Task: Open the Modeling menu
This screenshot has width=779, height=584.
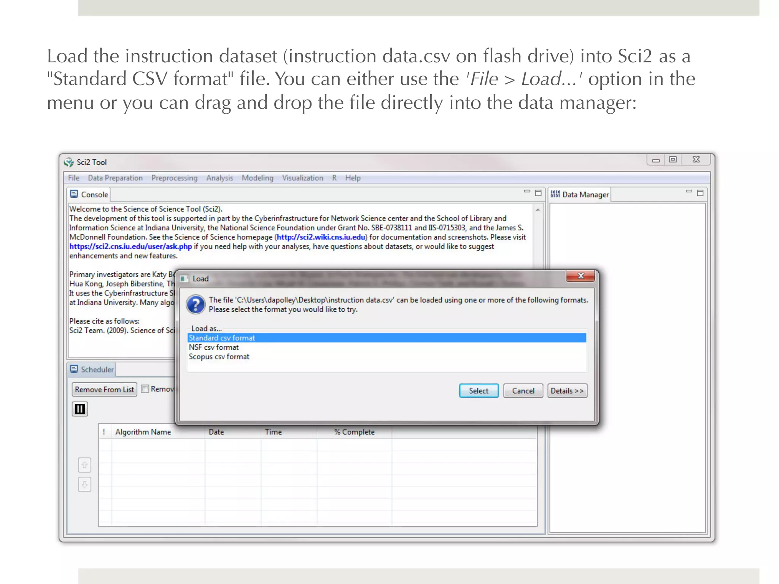Action: [x=258, y=178]
